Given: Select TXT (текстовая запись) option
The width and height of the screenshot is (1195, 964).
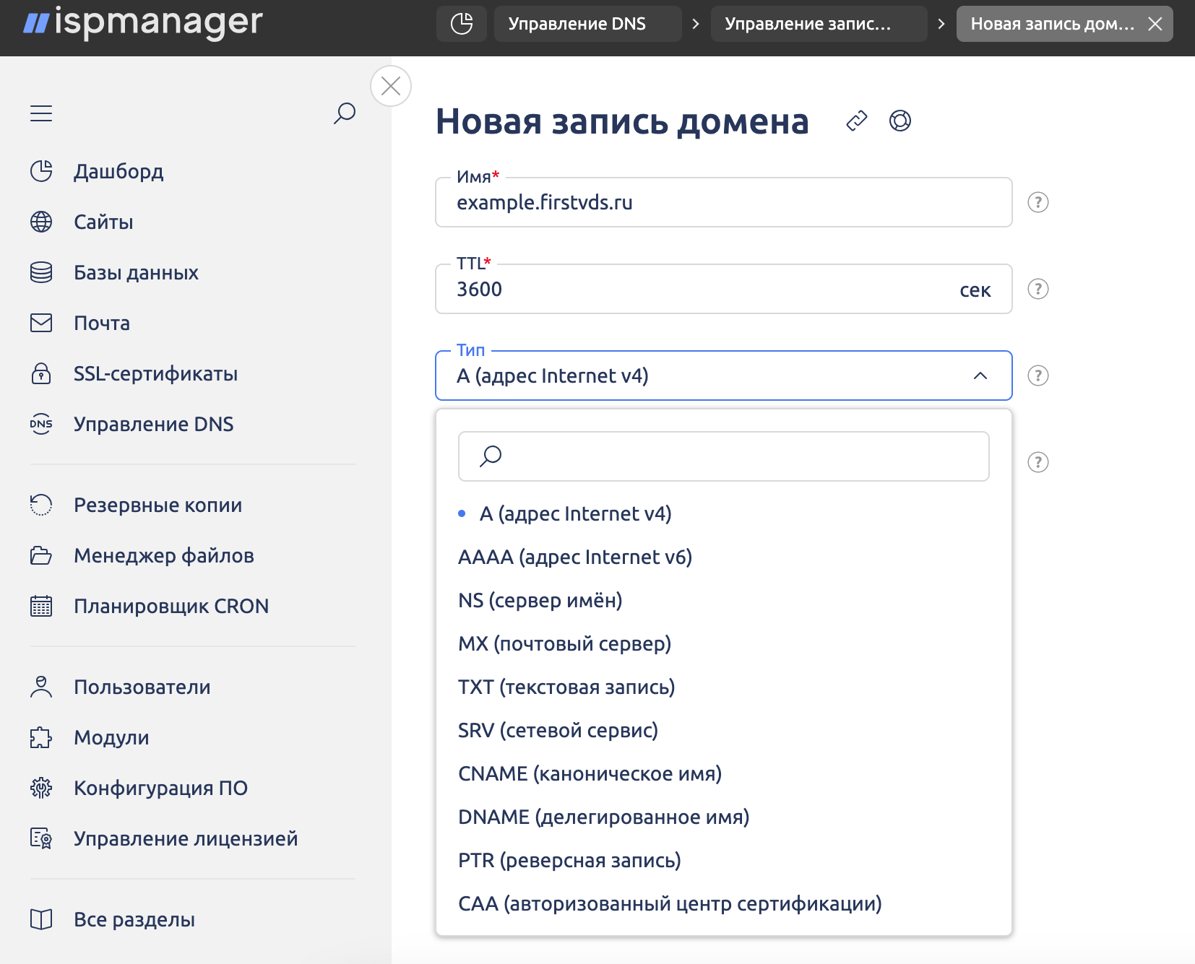Looking at the screenshot, I should click(566, 687).
